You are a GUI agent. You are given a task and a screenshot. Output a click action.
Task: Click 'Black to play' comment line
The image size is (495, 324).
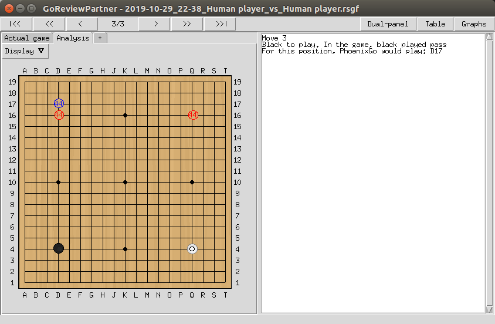354,45
